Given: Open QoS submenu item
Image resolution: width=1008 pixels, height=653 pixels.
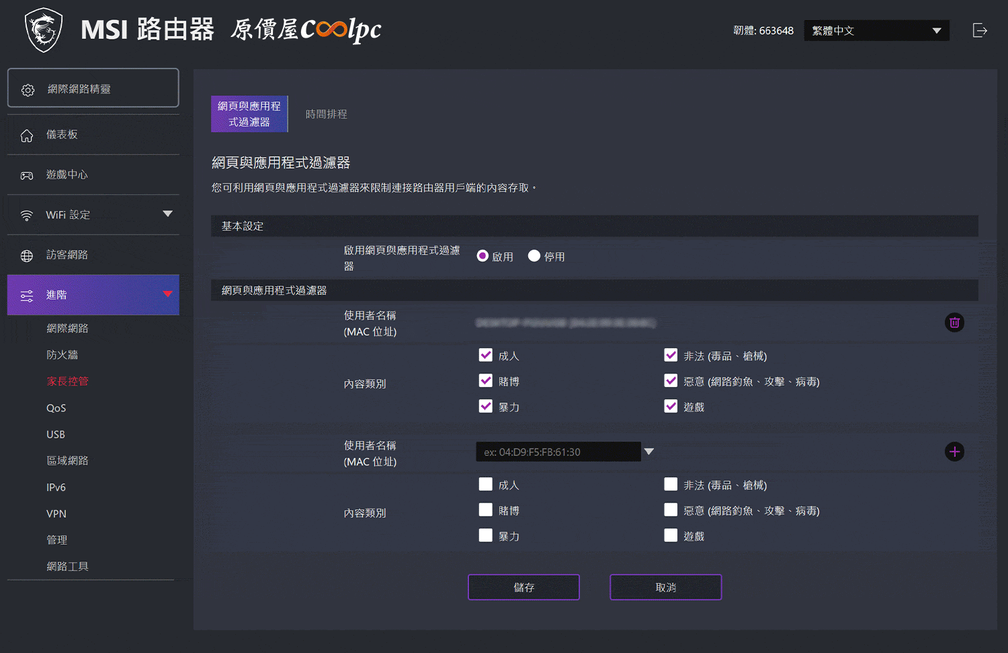Looking at the screenshot, I should coord(56,408).
